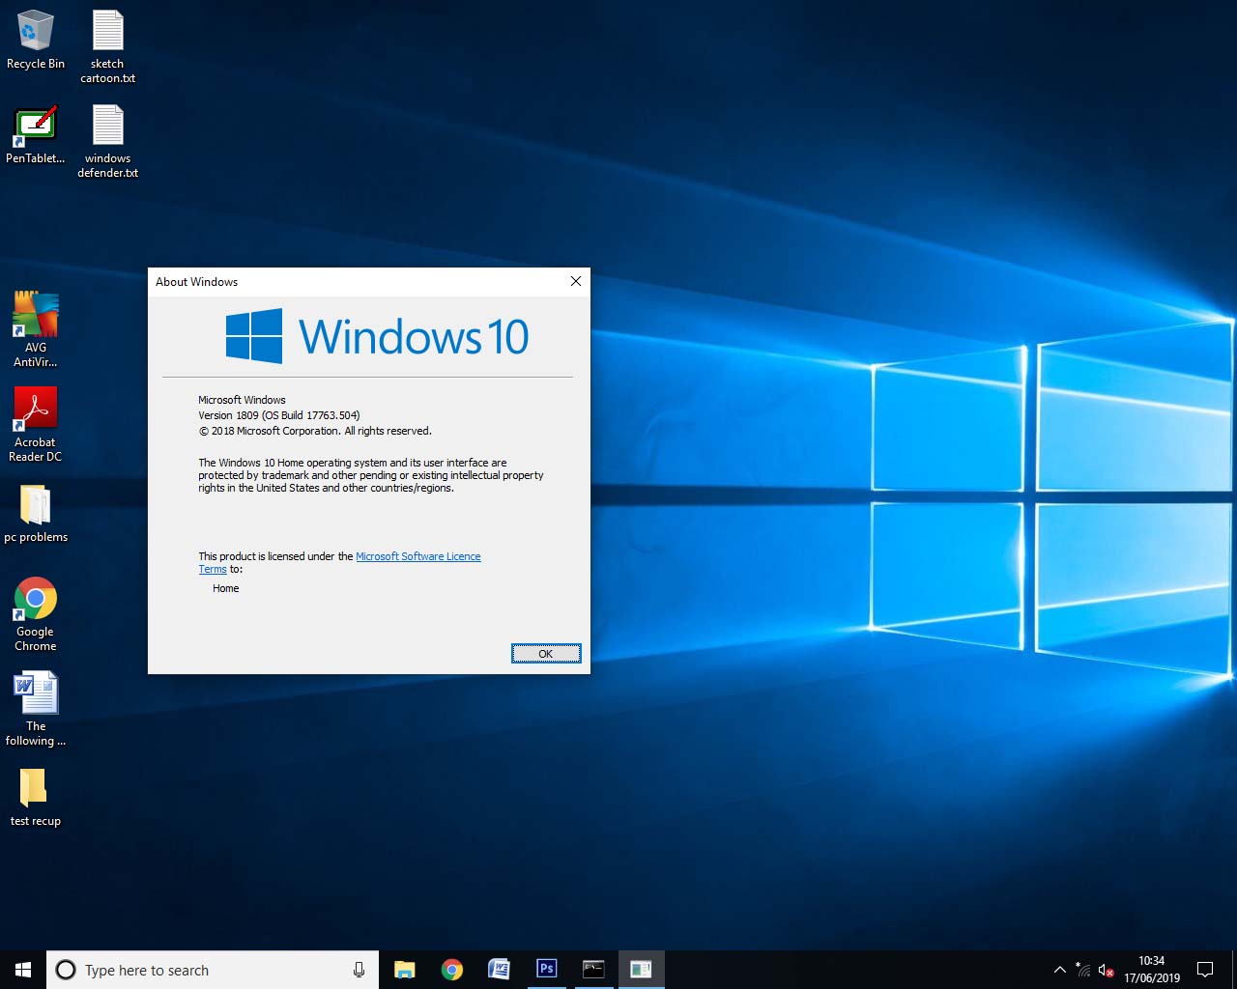Screen dimensions: 1237x989
Task: Click the Cortana circle in the search box
Action: [x=66, y=970]
